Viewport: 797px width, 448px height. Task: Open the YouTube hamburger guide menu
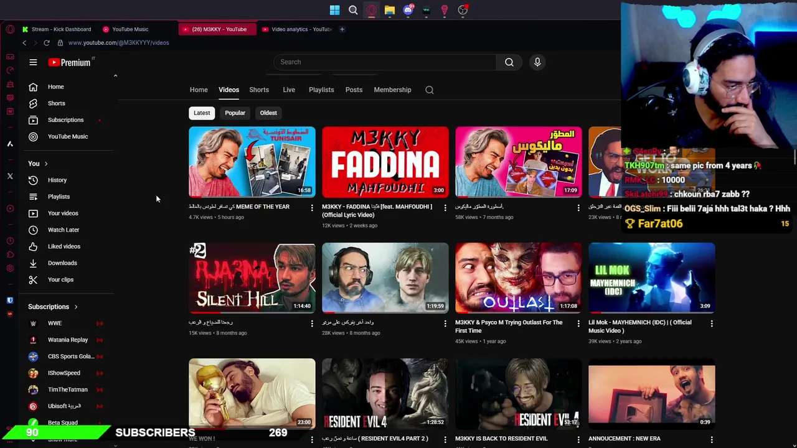(33, 62)
